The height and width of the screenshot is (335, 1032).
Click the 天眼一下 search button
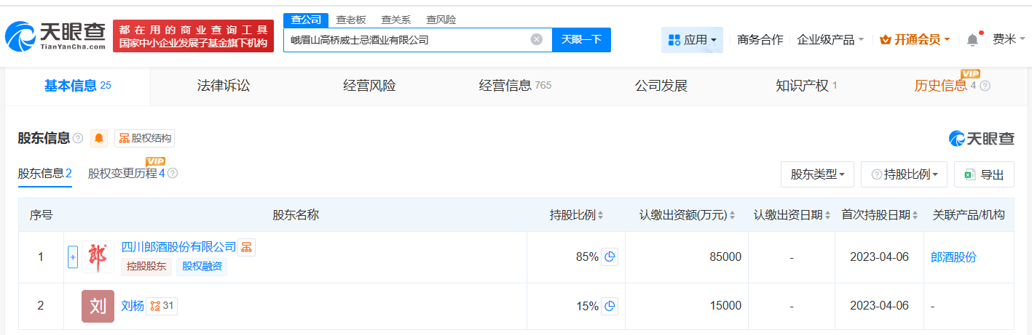click(x=581, y=40)
